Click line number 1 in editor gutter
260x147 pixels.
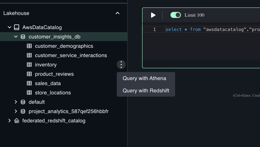click(x=154, y=29)
